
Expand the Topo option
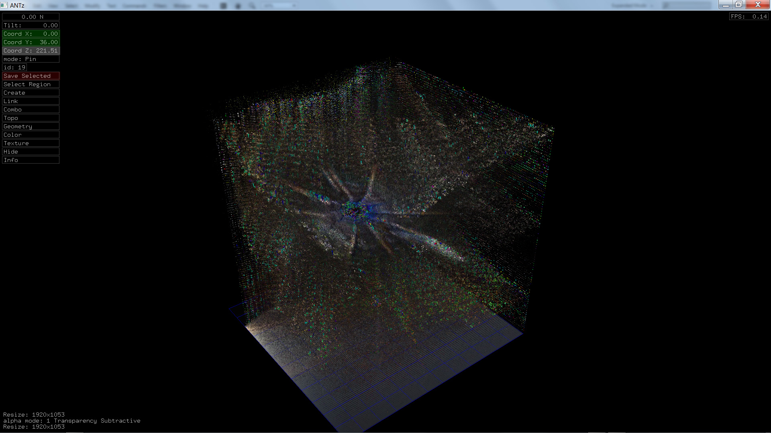[x=31, y=118]
